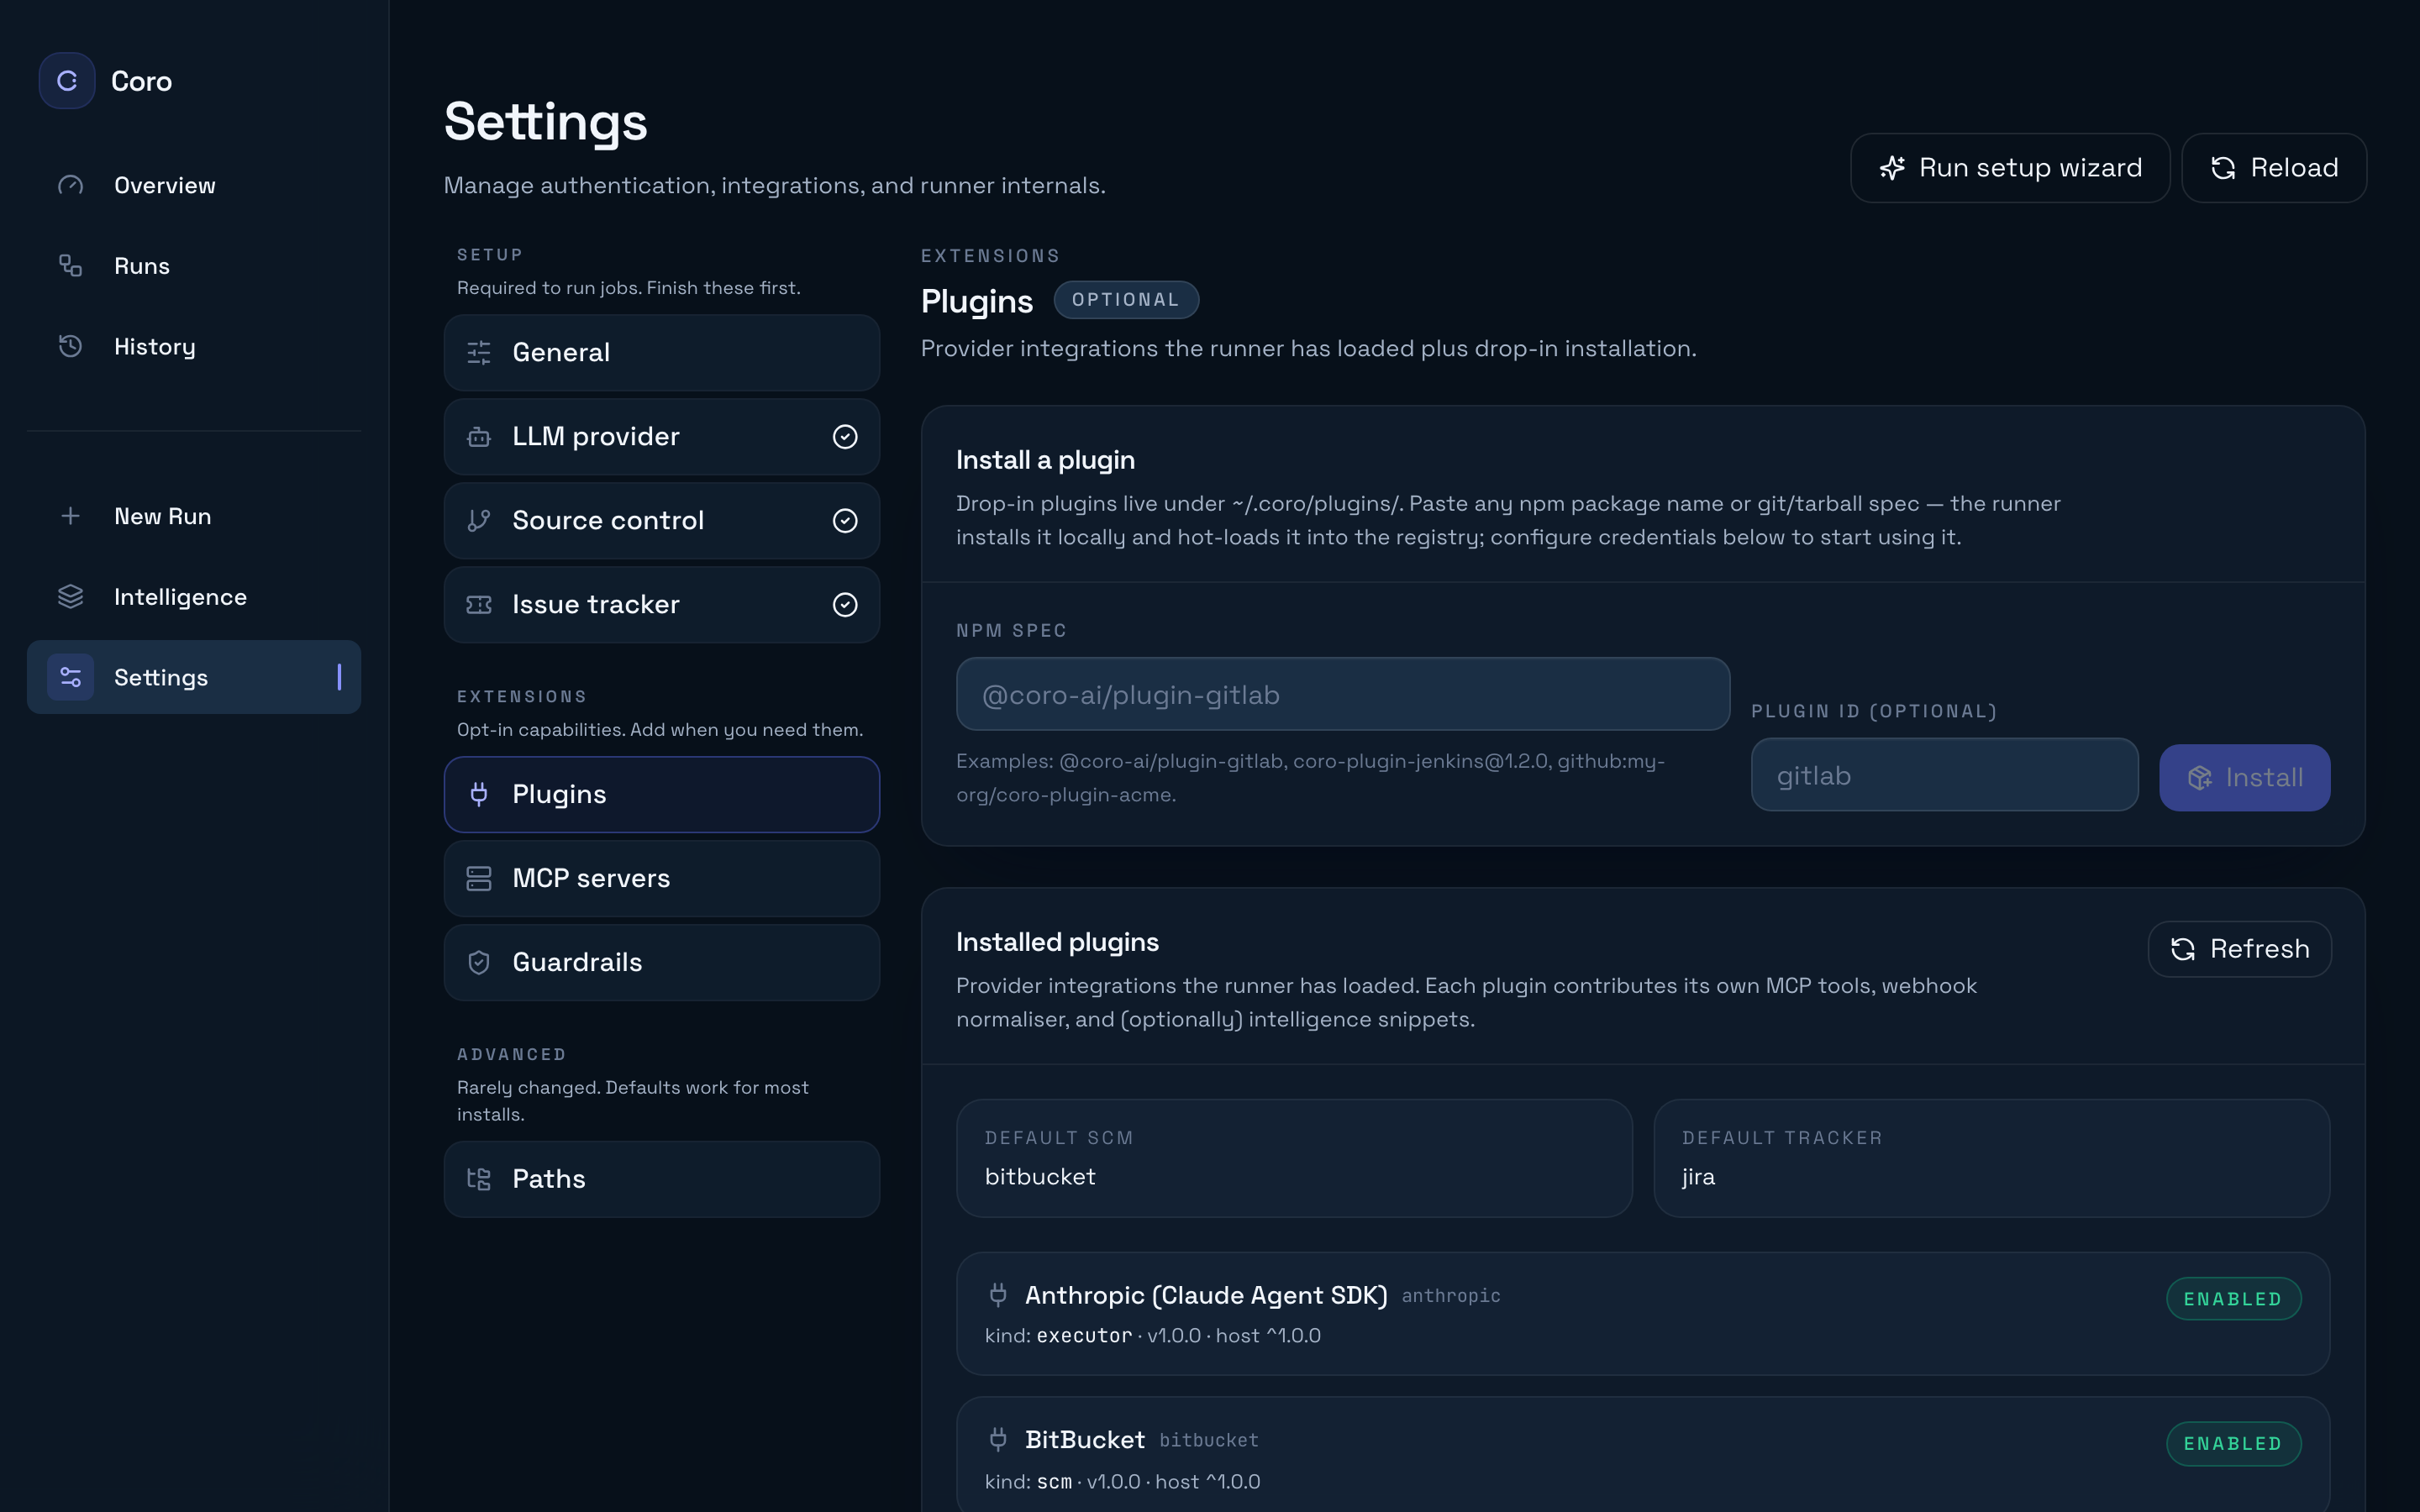Go to the Overview page

[194, 185]
